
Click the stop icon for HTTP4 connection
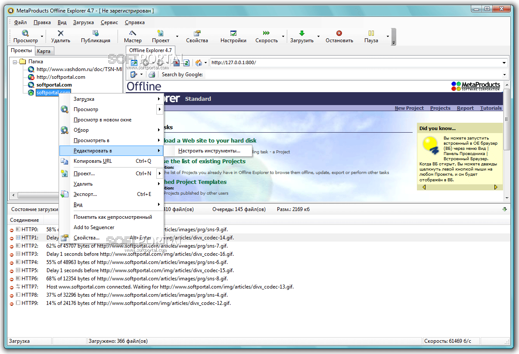[x=12, y=262]
